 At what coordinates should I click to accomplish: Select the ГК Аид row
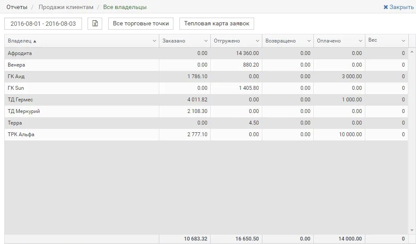(206, 76)
